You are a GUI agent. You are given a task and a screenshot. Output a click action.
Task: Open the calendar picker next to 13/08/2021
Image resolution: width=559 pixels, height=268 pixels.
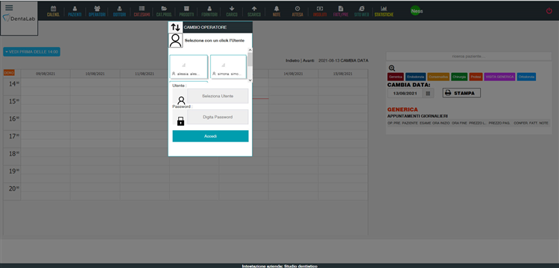click(428, 93)
